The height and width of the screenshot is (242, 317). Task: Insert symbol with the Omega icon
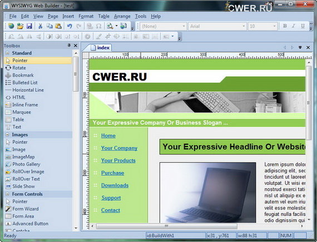(98, 26)
